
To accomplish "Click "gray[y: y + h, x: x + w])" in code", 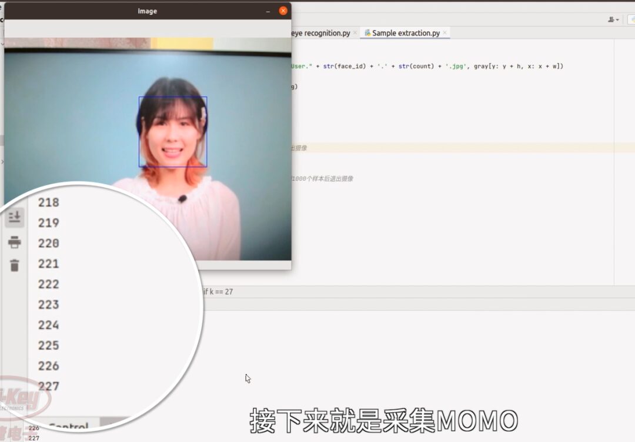I will 519,66.
